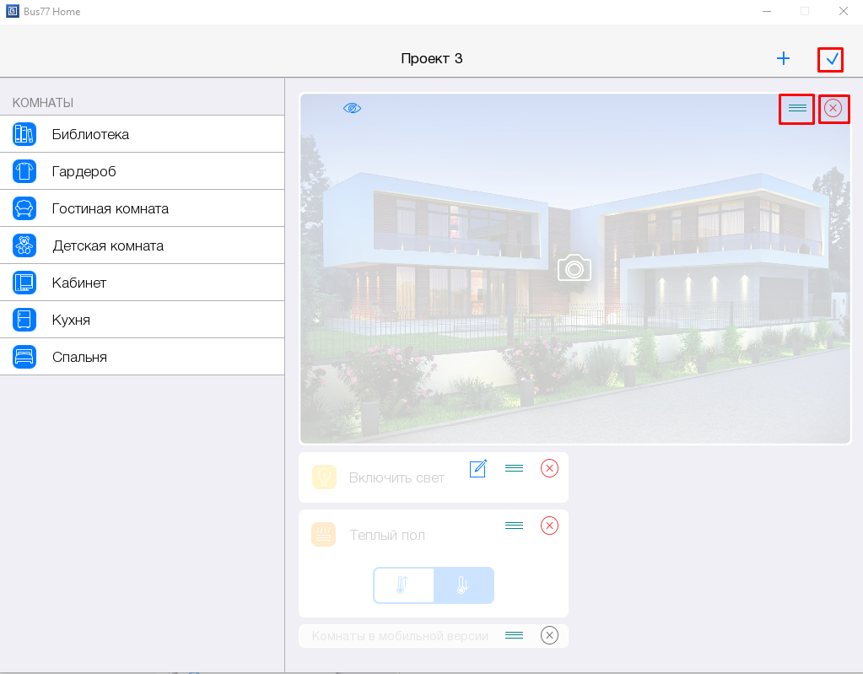The height and width of the screenshot is (674, 863).
Task: Click the reorder handle on Включить свет
Action: [515, 468]
